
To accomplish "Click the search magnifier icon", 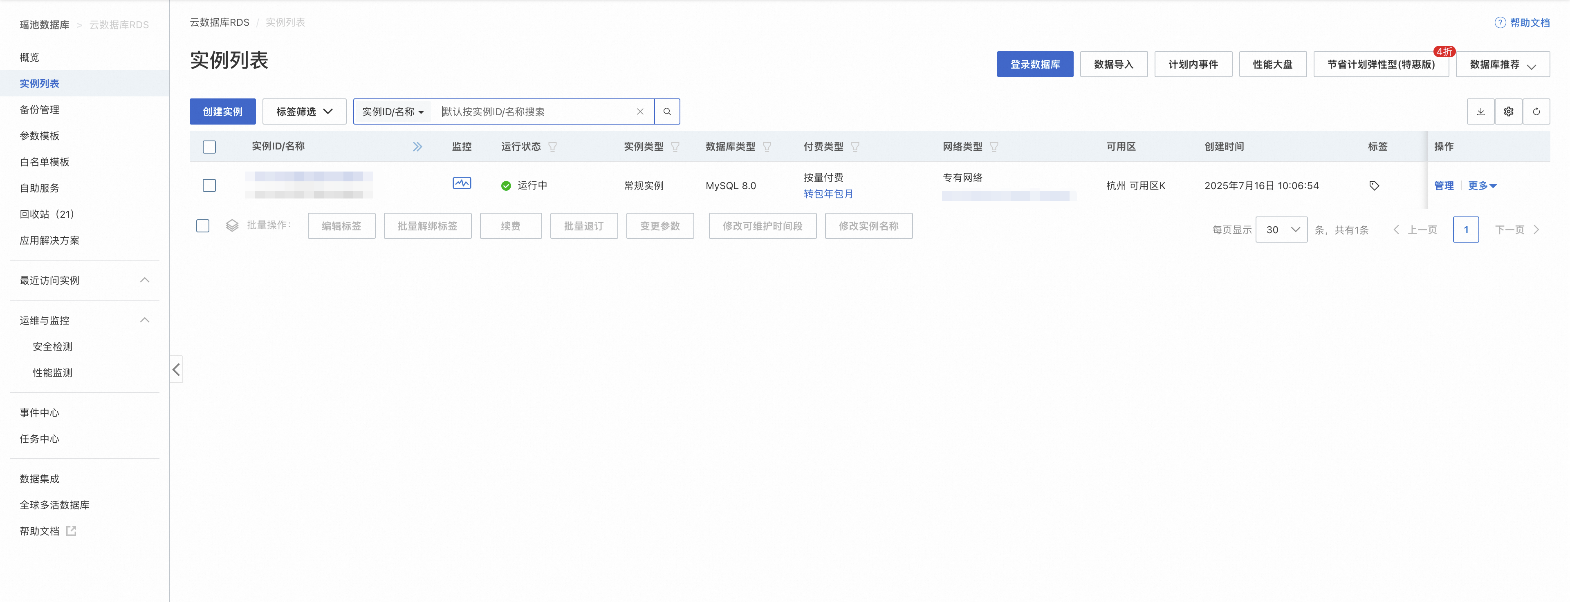I will (x=667, y=111).
